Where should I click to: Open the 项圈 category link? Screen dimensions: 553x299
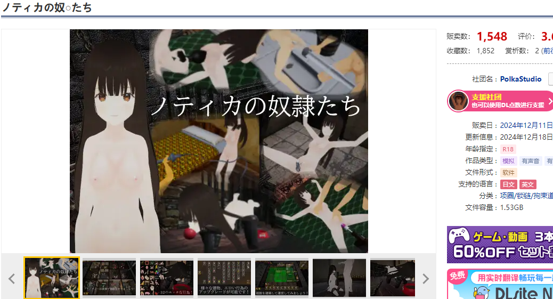tap(507, 196)
